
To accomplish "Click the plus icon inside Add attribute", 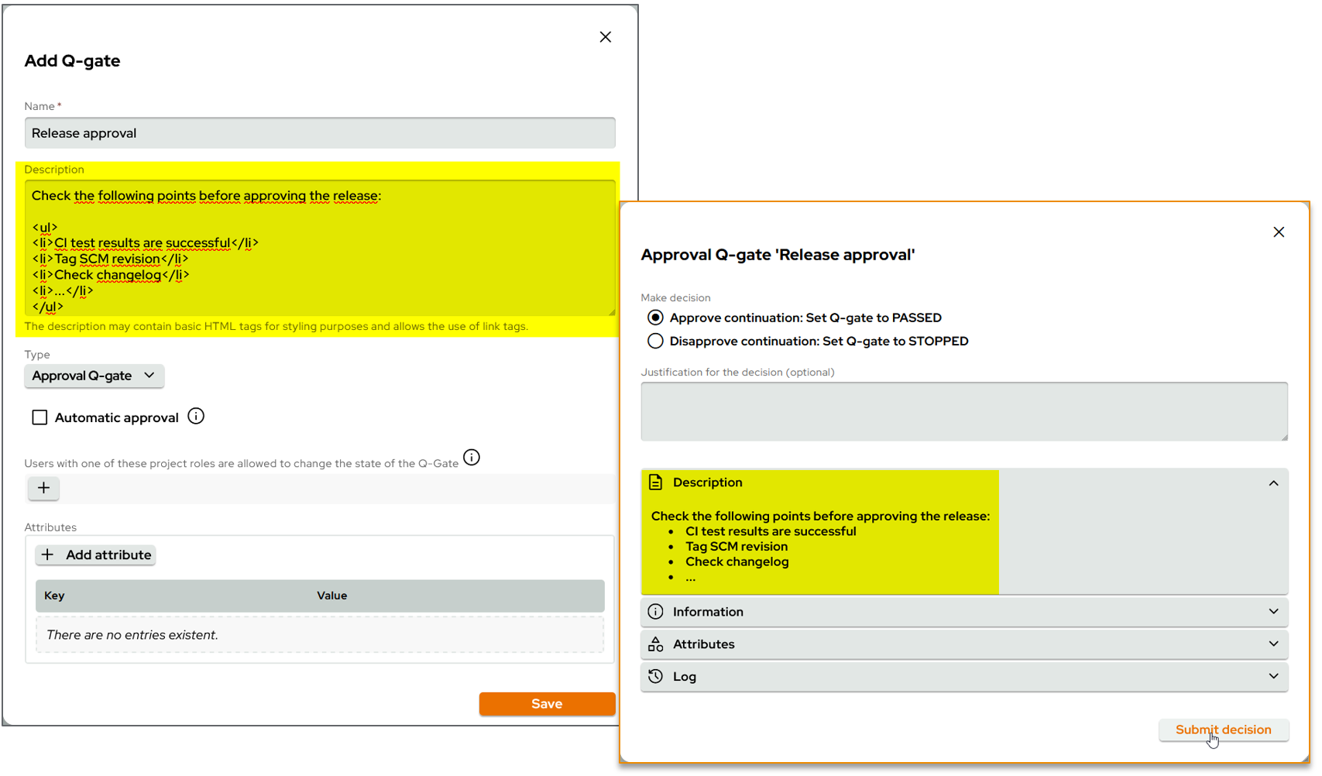I will click(48, 555).
